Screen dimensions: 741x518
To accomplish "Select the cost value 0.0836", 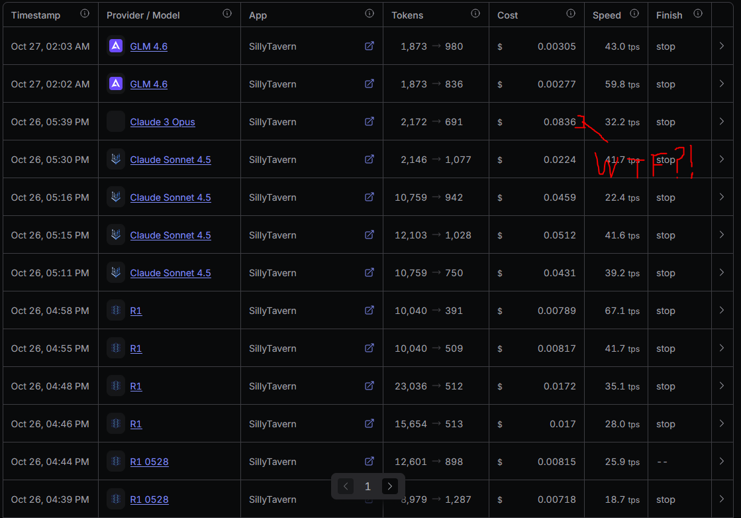I will pyautogui.click(x=560, y=122).
